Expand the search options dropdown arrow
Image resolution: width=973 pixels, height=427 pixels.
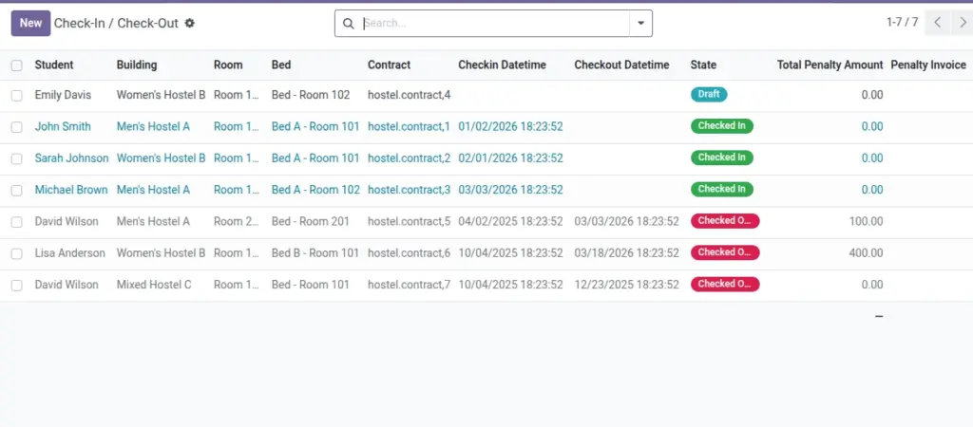coord(641,24)
